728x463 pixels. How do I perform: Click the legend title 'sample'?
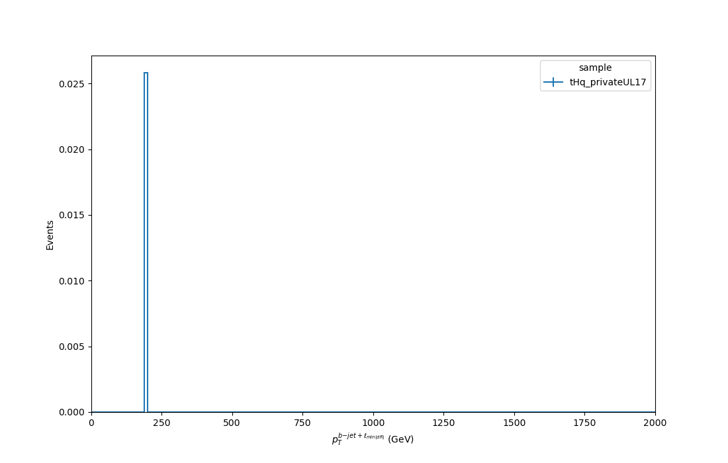click(x=595, y=67)
